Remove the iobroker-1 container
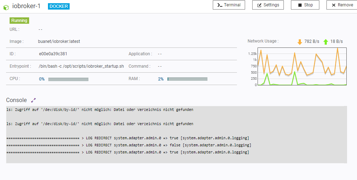Image resolution: width=357 pixels, height=180 pixels. click(342, 5)
